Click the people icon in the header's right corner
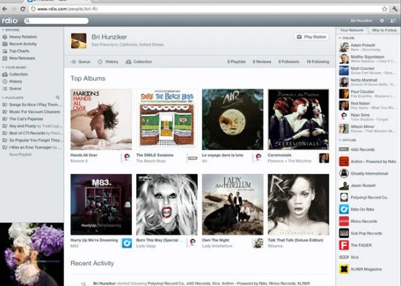 pos(393,21)
